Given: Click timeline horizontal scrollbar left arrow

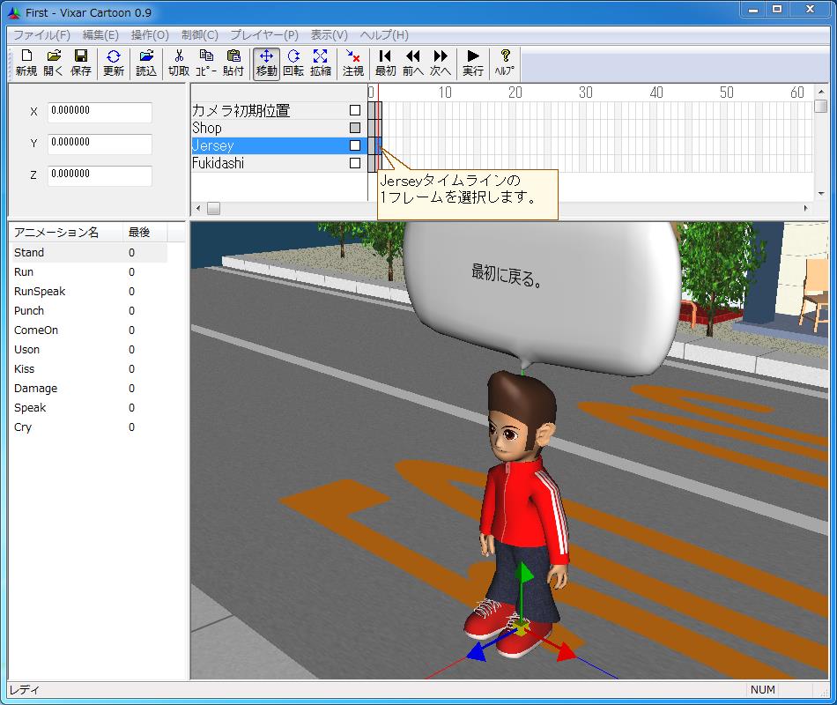Looking at the screenshot, I should pos(198,209).
